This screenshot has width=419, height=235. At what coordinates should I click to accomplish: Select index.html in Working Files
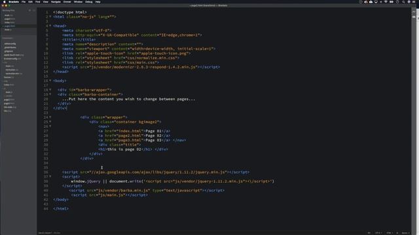[9, 22]
